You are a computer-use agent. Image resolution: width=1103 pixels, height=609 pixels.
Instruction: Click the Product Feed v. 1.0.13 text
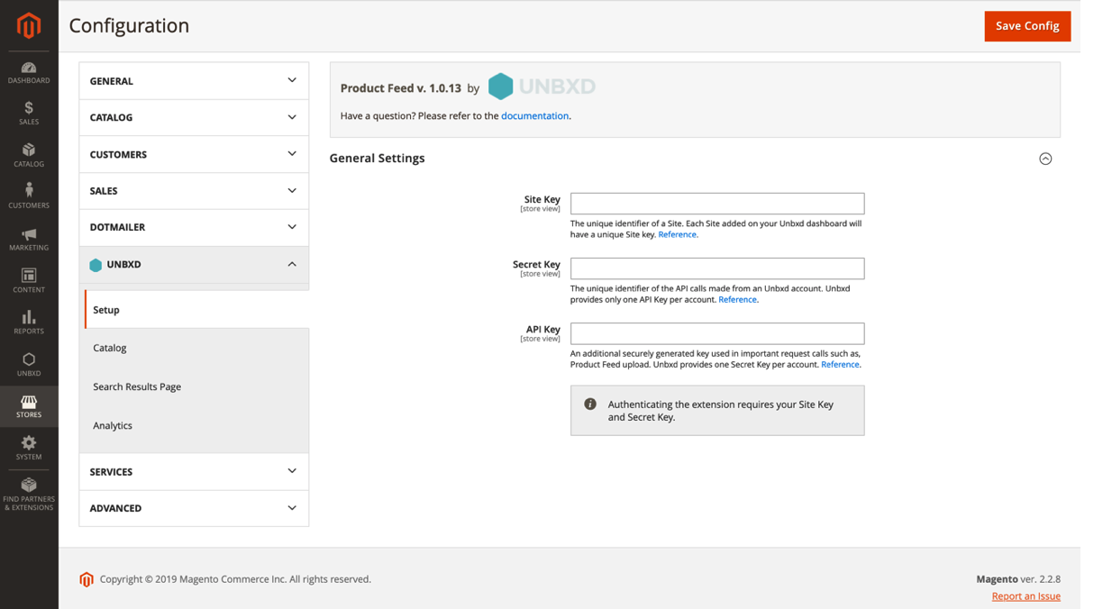(x=401, y=88)
